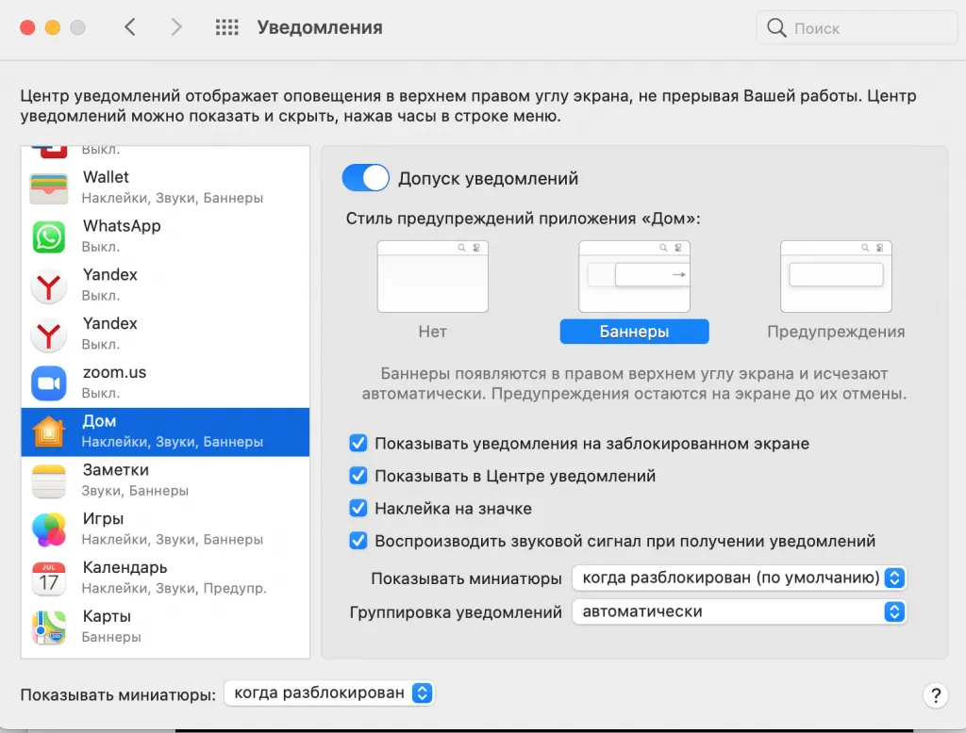Image resolution: width=966 pixels, height=733 pixels.
Task: Open Календарь calendar icon entry
Action: click(x=49, y=578)
